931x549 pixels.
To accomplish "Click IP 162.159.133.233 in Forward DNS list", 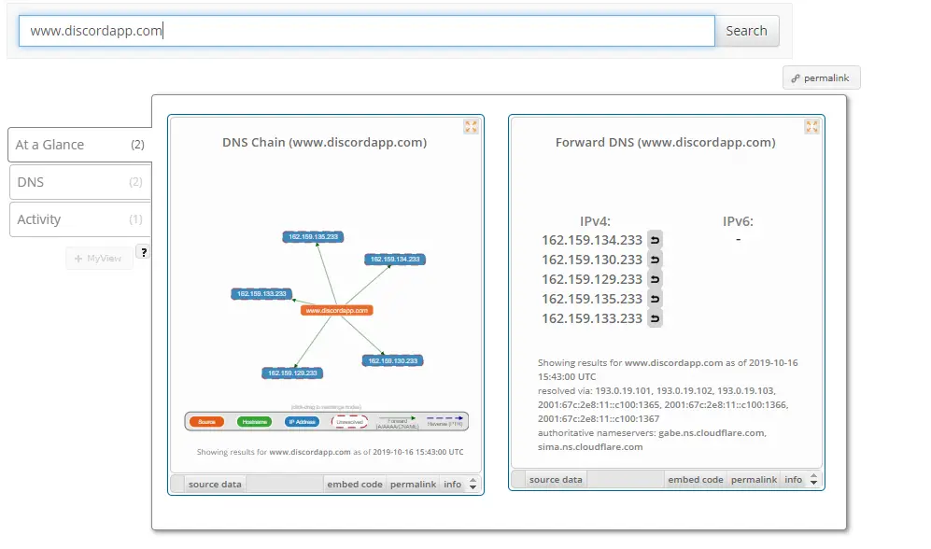I will (x=592, y=318).
